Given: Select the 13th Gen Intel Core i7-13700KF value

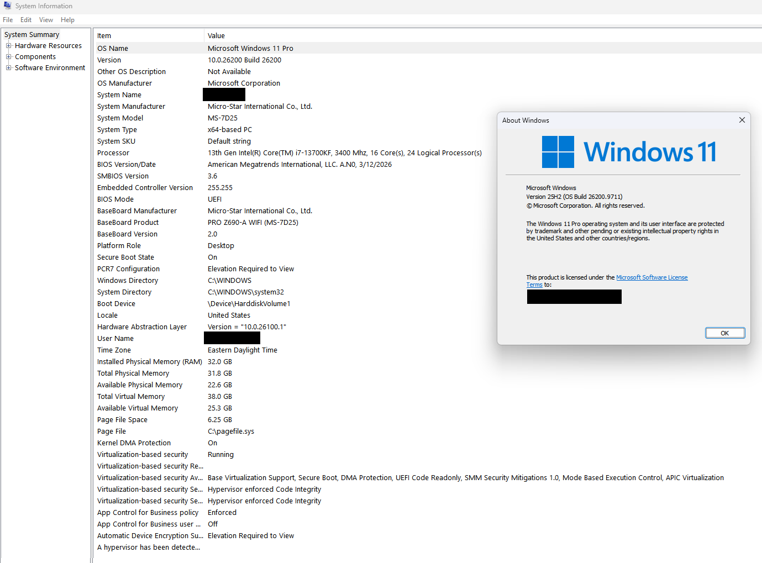Looking at the screenshot, I should [345, 153].
